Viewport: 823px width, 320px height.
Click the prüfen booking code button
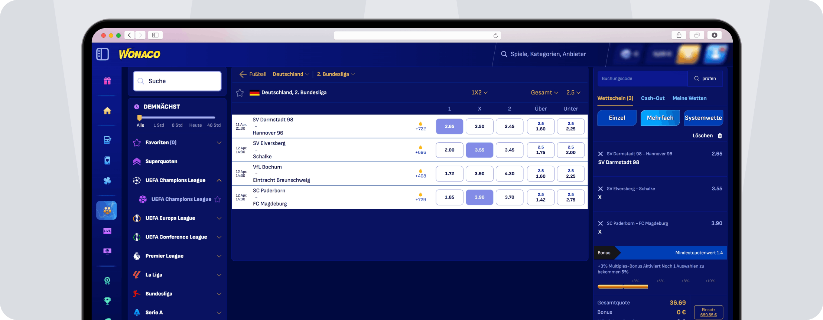point(705,79)
